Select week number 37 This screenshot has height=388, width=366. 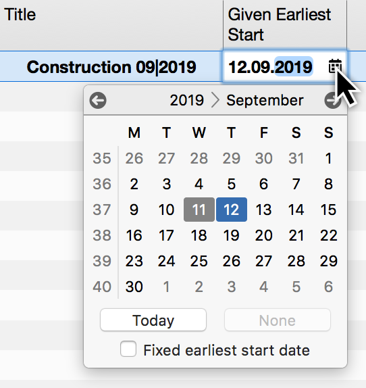coord(102,210)
